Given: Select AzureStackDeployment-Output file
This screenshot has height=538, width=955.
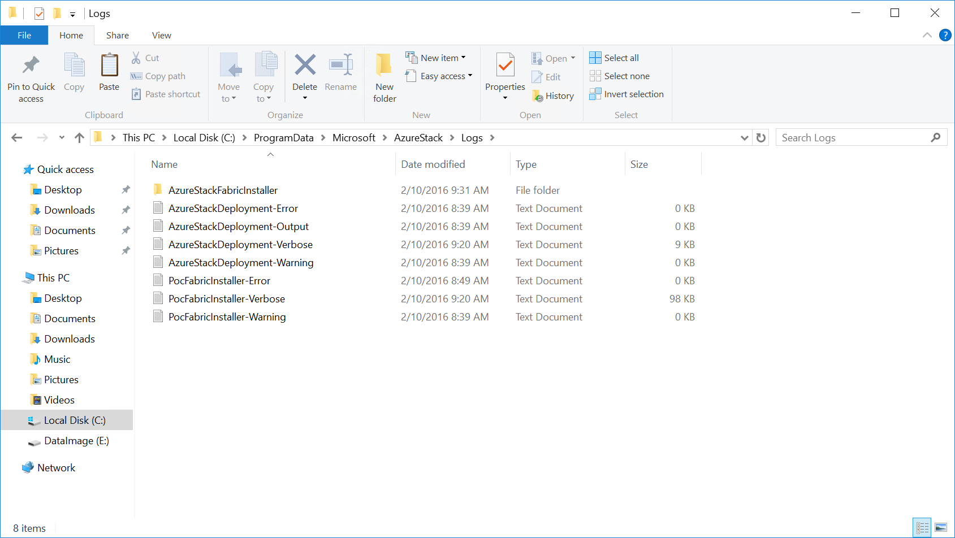Looking at the screenshot, I should [x=238, y=227].
